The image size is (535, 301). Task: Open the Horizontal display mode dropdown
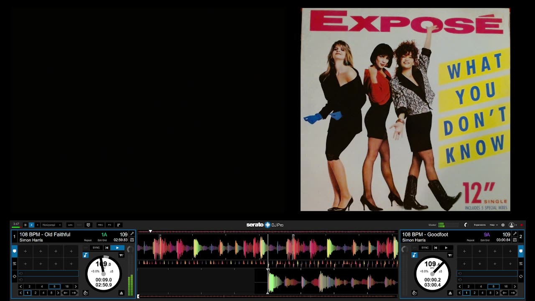51,225
